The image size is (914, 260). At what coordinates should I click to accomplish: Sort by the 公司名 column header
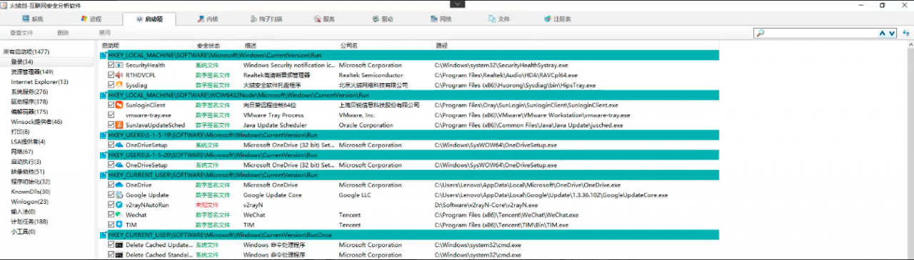[385, 46]
